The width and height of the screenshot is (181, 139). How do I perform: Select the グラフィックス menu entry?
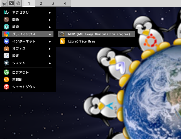(28, 34)
